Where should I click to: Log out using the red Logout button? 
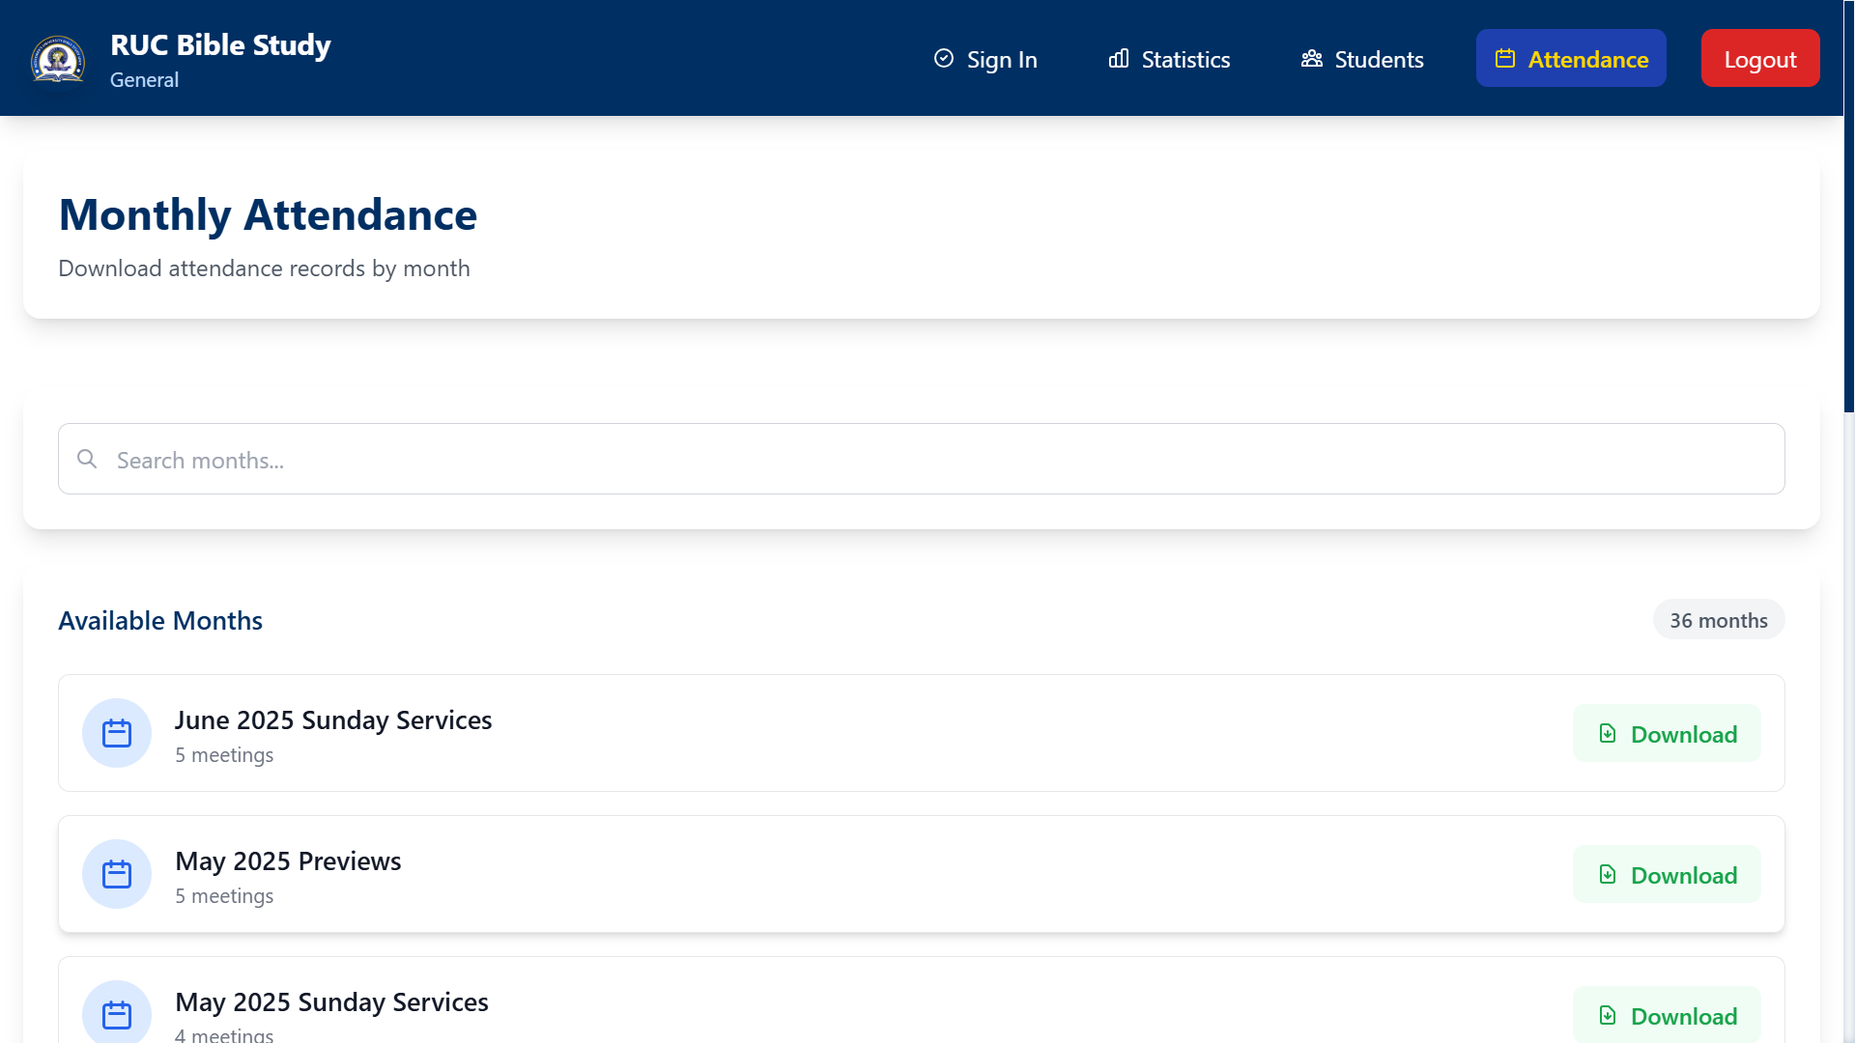click(1760, 59)
